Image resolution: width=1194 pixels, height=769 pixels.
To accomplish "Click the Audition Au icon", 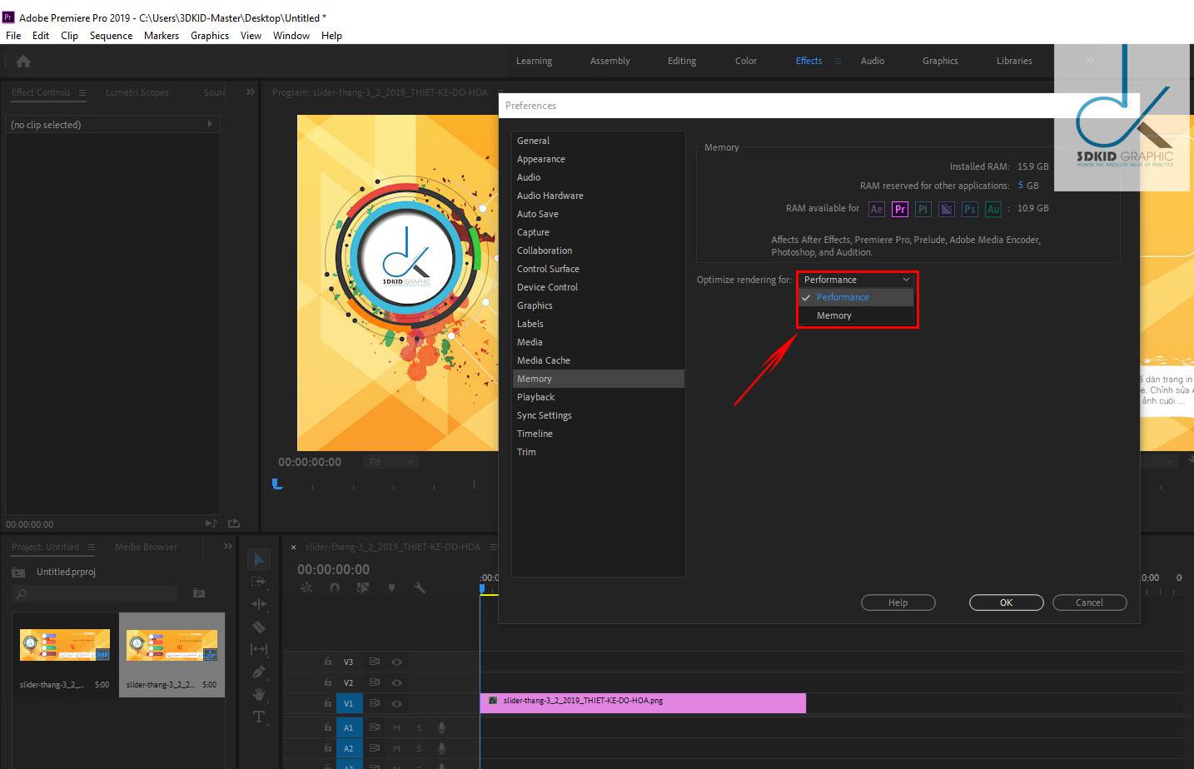I will click(x=993, y=209).
